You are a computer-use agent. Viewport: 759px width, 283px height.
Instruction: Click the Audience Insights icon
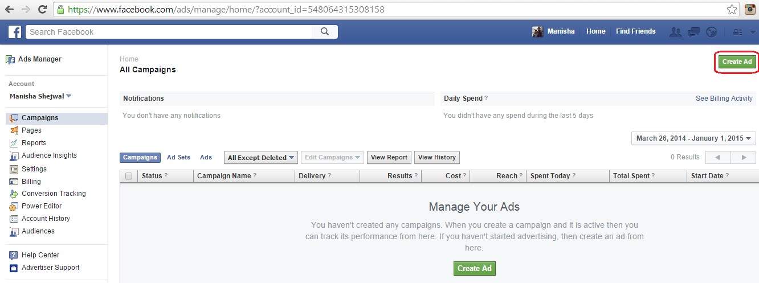pyautogui.click(x=14, y=156)
